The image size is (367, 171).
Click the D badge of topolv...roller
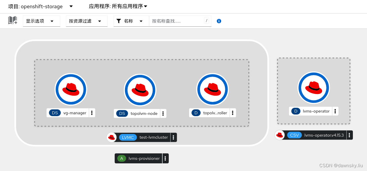pos(196,113)
